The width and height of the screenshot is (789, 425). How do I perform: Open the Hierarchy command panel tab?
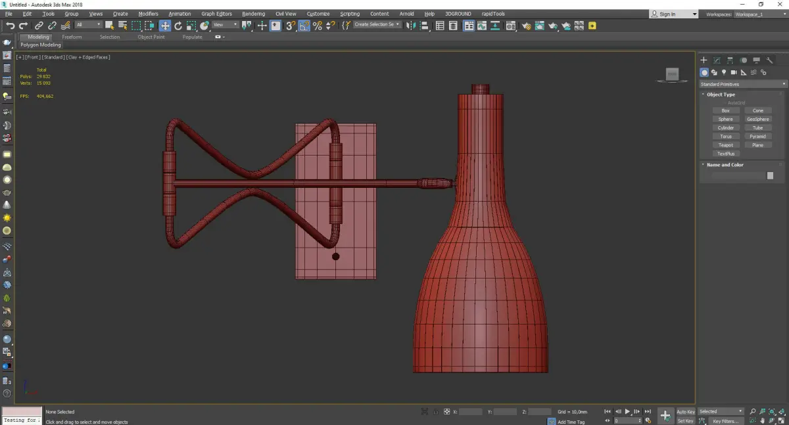730,60
